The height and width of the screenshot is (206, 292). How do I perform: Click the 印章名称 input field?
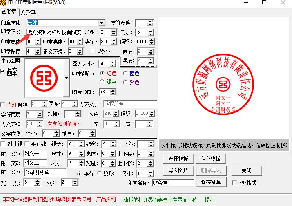tap(173, 183)
